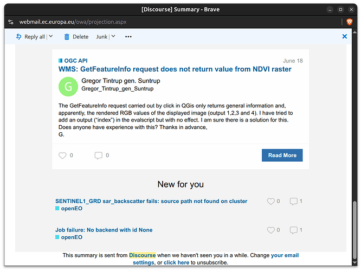Click reply bubble beside Job failure topic
361x271 pixels.
[x=294, y=230]
